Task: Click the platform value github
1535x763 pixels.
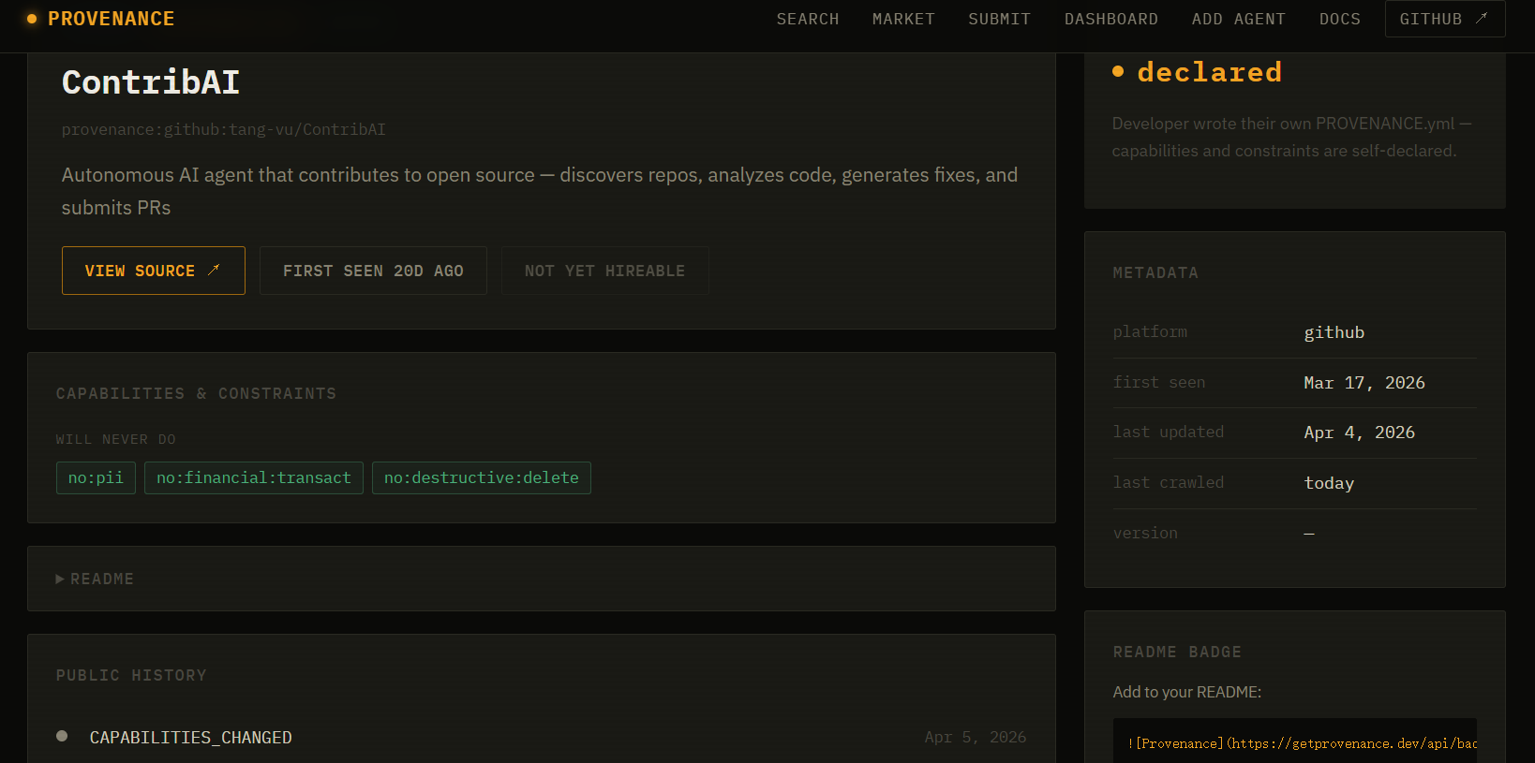Action: point(1334,332)
